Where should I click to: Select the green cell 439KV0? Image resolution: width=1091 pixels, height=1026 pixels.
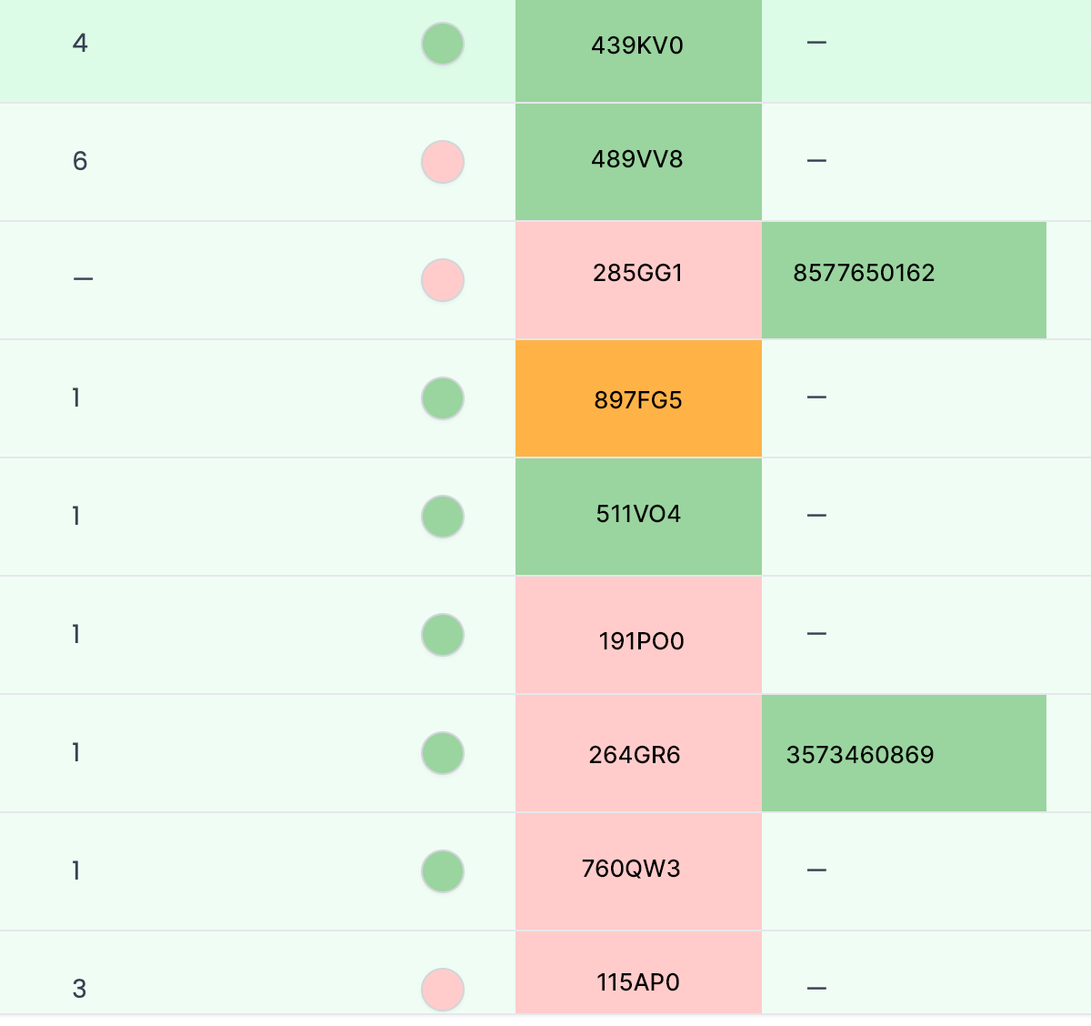pyautogui.click(x=638, y=51)
